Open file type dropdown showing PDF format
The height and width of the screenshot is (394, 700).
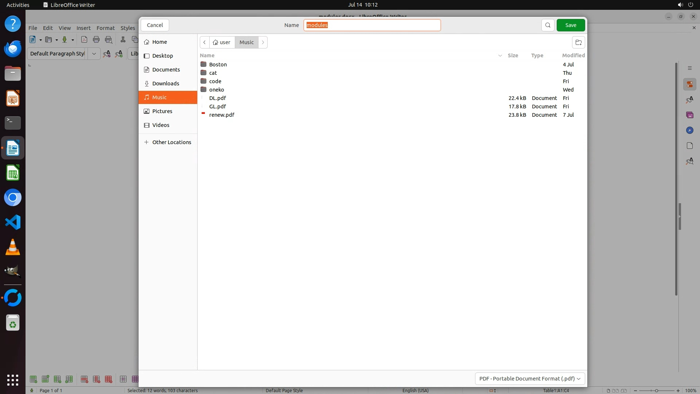530,379
